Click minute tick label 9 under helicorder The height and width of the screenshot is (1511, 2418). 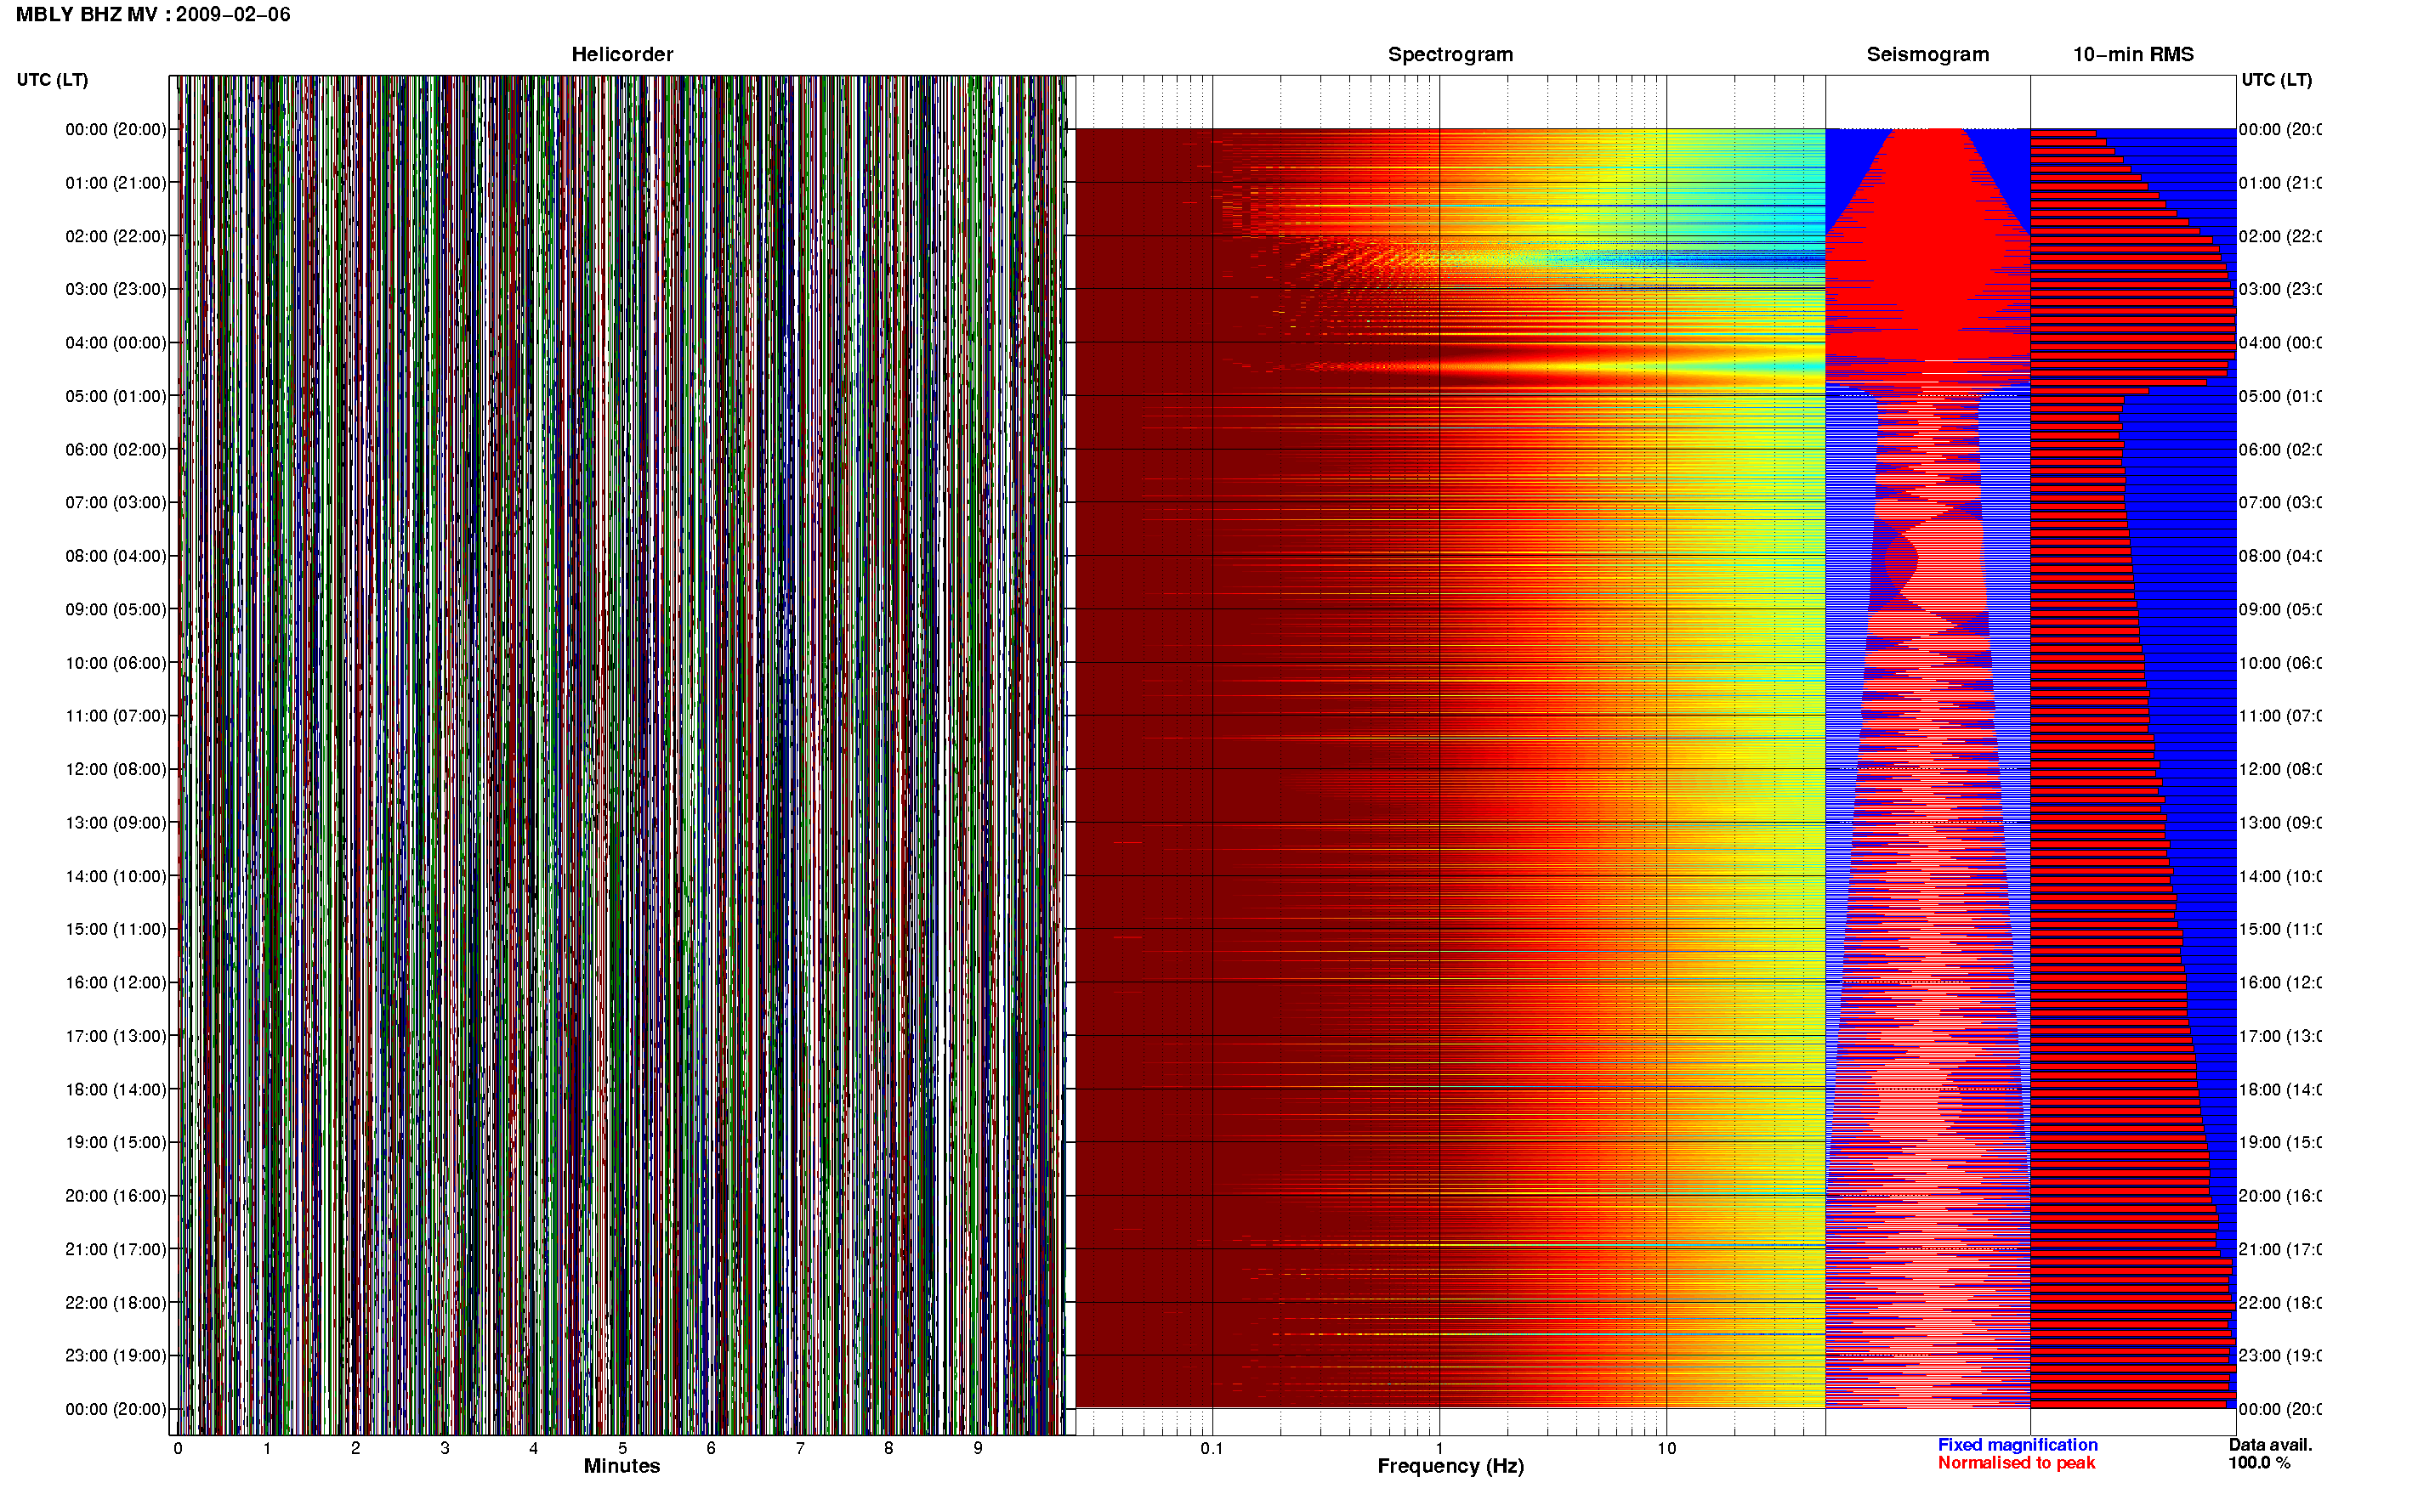pyautogui.click(x=978, y=1448)
